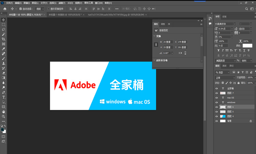Open the 滤镜(T) menu
Screen dimensions: 256x154
[x=62, y=3]
